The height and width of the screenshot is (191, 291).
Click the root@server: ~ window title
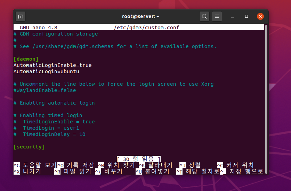click(x=141, y=16)
